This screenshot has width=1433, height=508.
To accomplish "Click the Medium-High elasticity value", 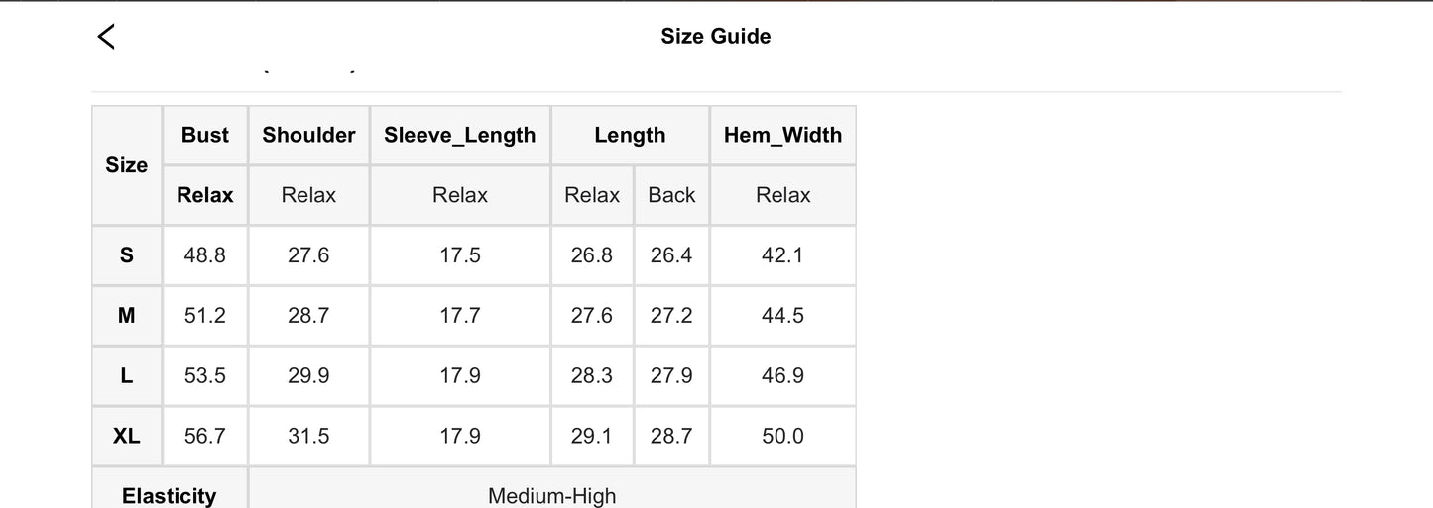I will coord(551,495).
